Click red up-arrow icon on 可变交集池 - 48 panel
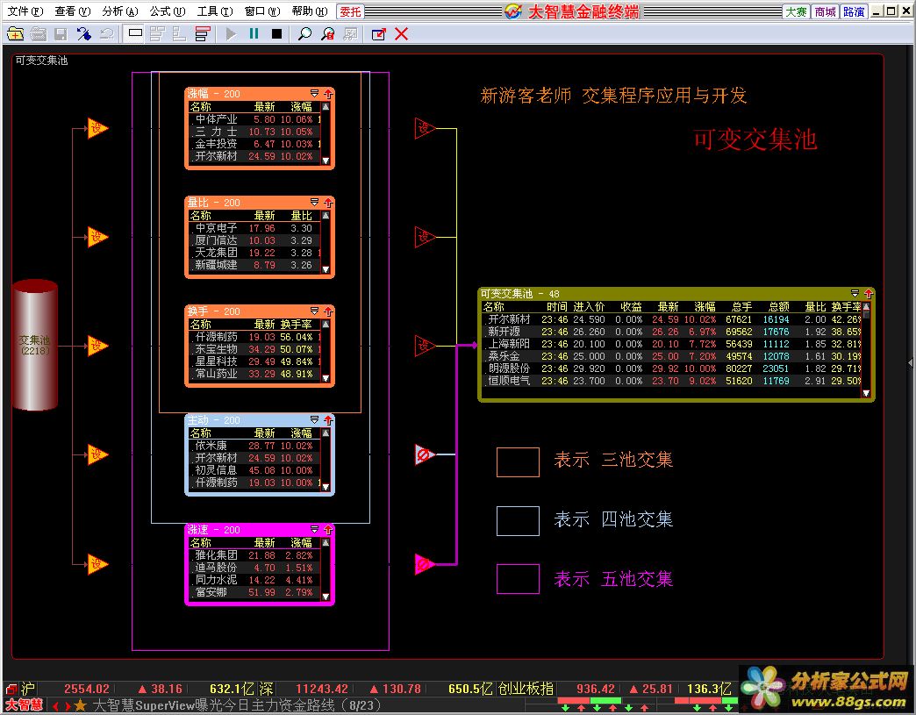916x715 pixels. point(868,294)
